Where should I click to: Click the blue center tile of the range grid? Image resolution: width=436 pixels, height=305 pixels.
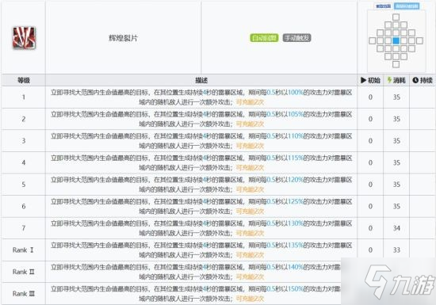coord(396,41)
